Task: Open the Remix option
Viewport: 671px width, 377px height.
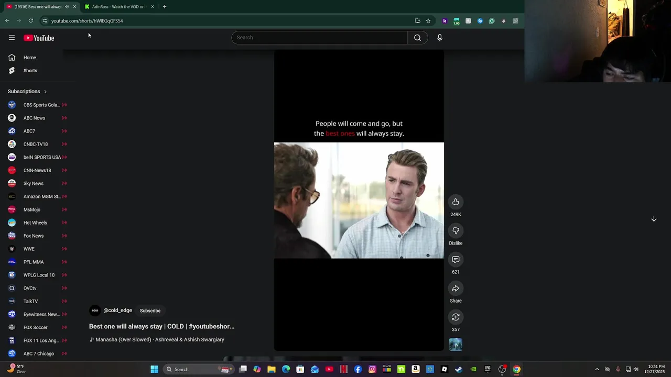Action: point(456,317)
